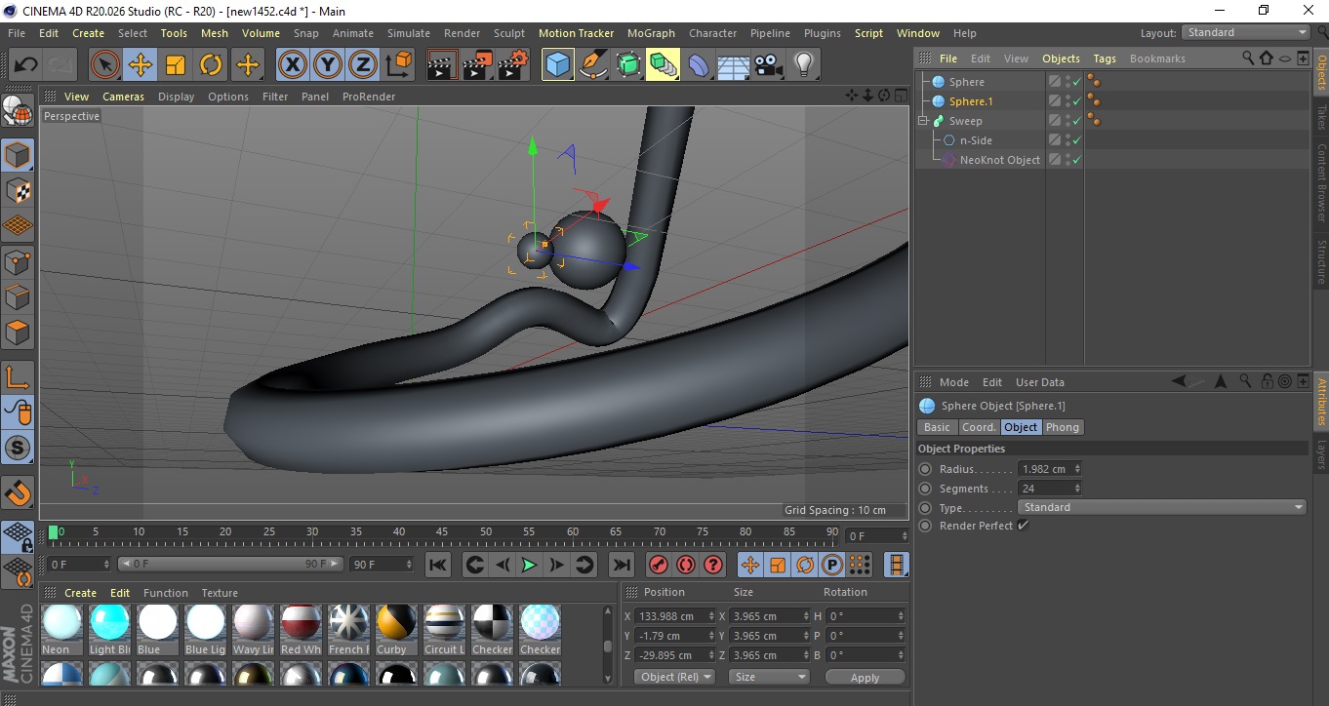The image size is (1329, 706).
Task: Open the MoGraph menu
Action: click(x=651, y=33)
